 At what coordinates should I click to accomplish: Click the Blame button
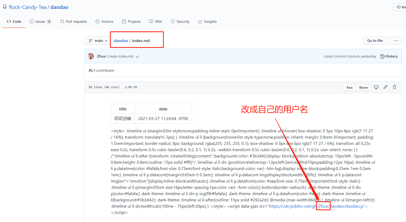pyautogui.click(x=363, y=87)
